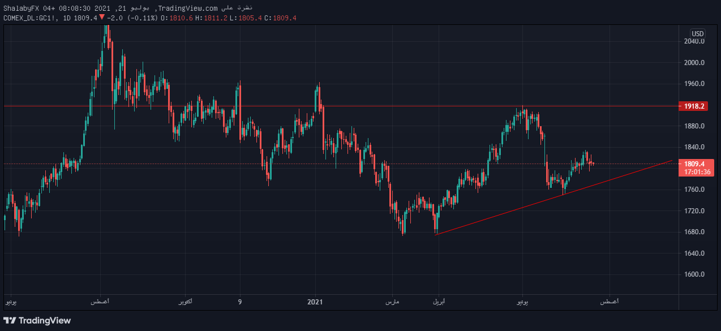Click the 1760.0 price axis label
This screenshot has height=331, width=721.
pyautogui.click(x=694, y=190)
